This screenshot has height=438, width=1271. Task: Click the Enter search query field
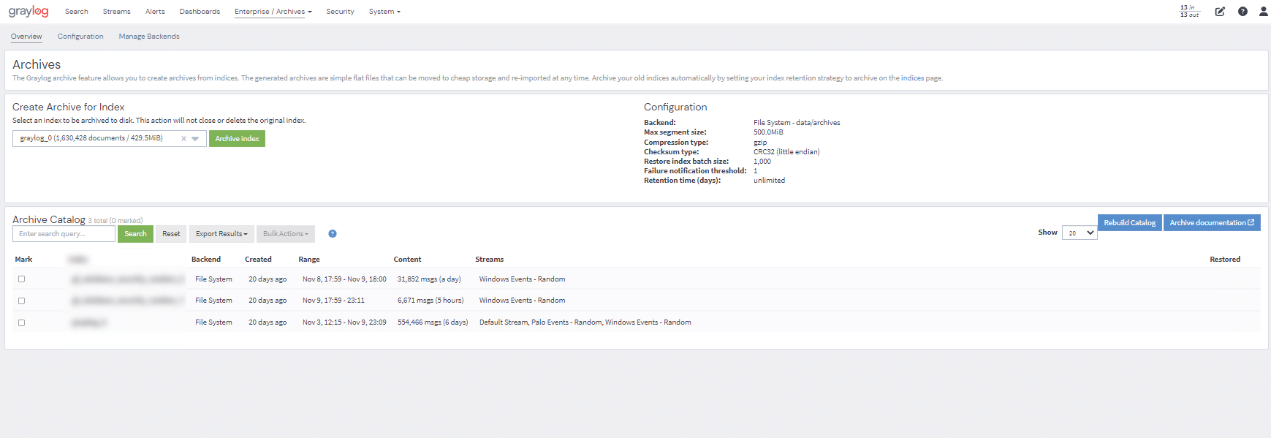click(x=64, y=234)
